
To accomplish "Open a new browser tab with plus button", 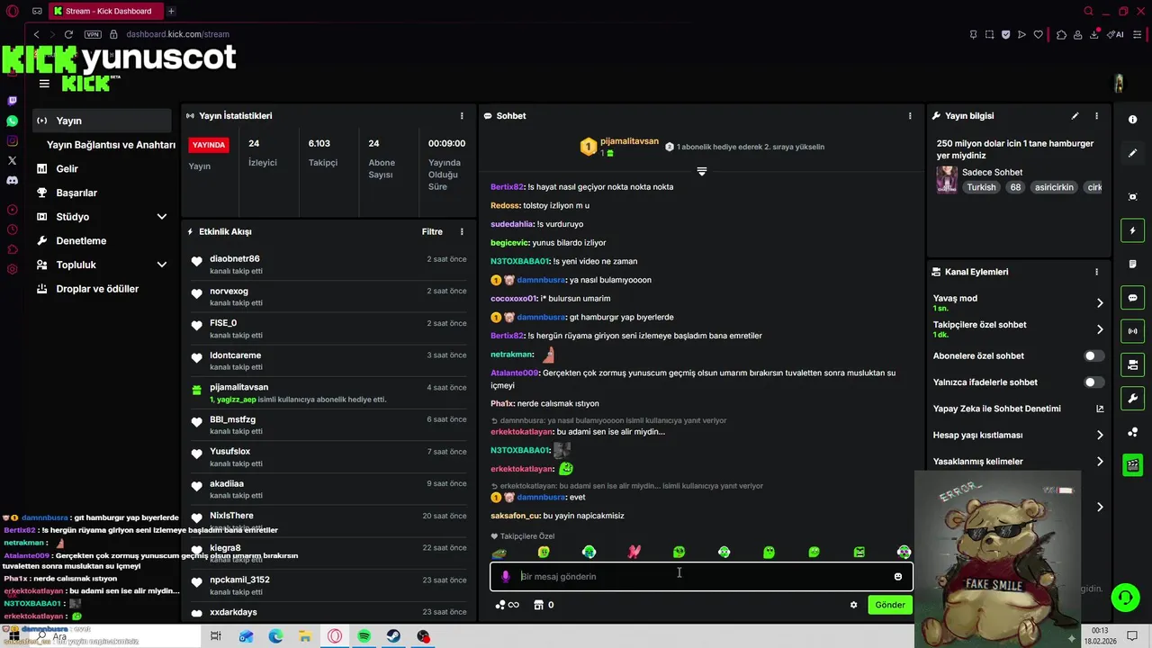I will pyautogui.click(x=171, y=11).
